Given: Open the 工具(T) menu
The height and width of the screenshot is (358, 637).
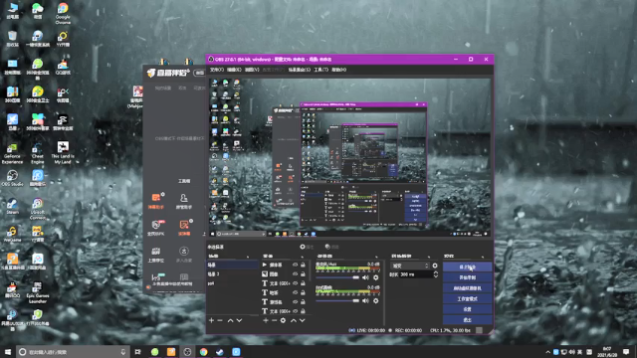Looking at the screenshot, I should pos(320,70).
